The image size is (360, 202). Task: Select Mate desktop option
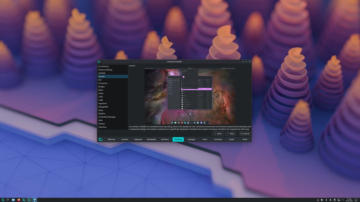[113, 90]
